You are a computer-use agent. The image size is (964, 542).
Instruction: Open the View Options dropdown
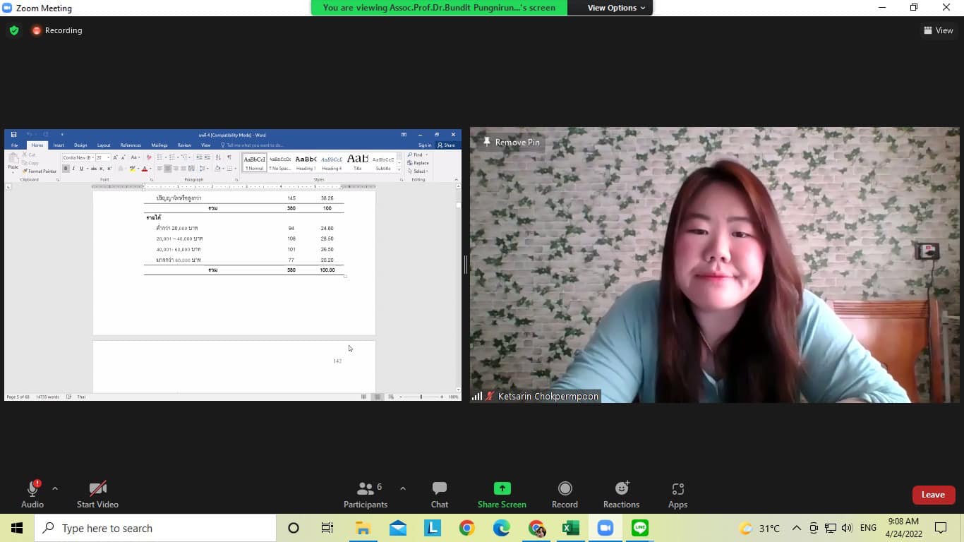[x=616, y=8]
